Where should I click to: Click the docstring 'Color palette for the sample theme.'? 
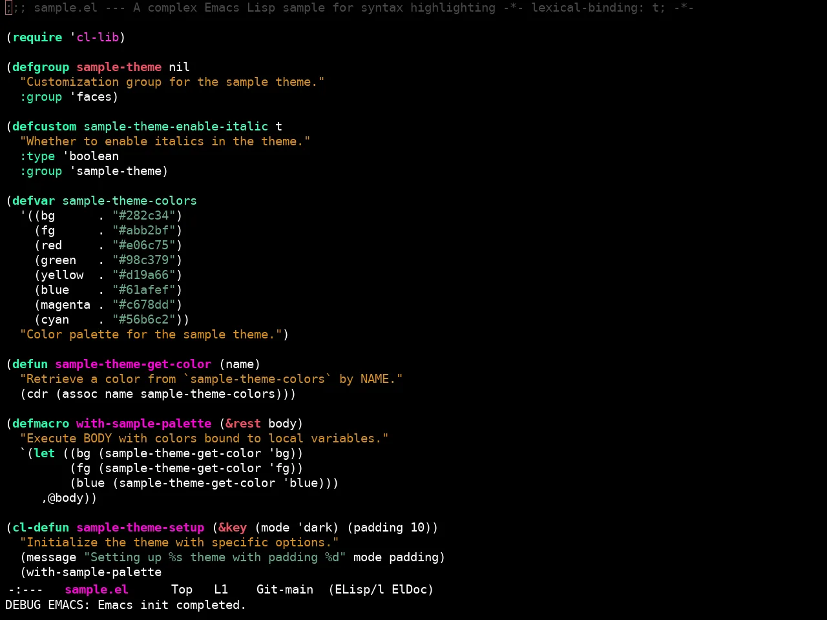151,335
